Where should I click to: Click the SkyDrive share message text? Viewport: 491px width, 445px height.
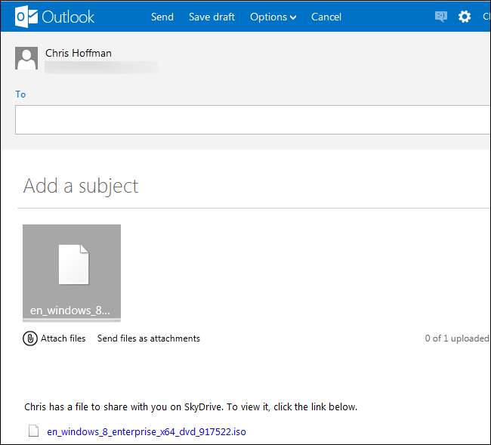point(190,407)
